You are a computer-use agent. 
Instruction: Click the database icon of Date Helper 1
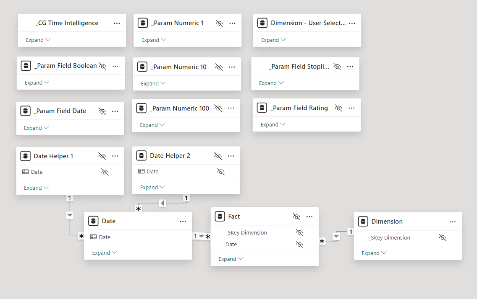(25, 156)
